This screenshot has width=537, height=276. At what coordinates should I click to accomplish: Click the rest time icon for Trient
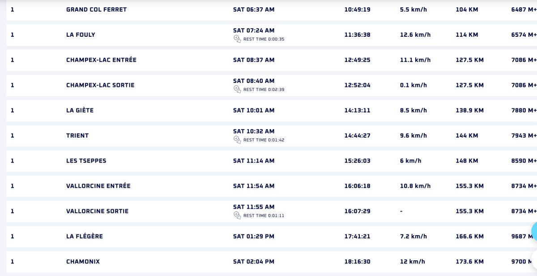pyautogui.click(x=237, y=140)
